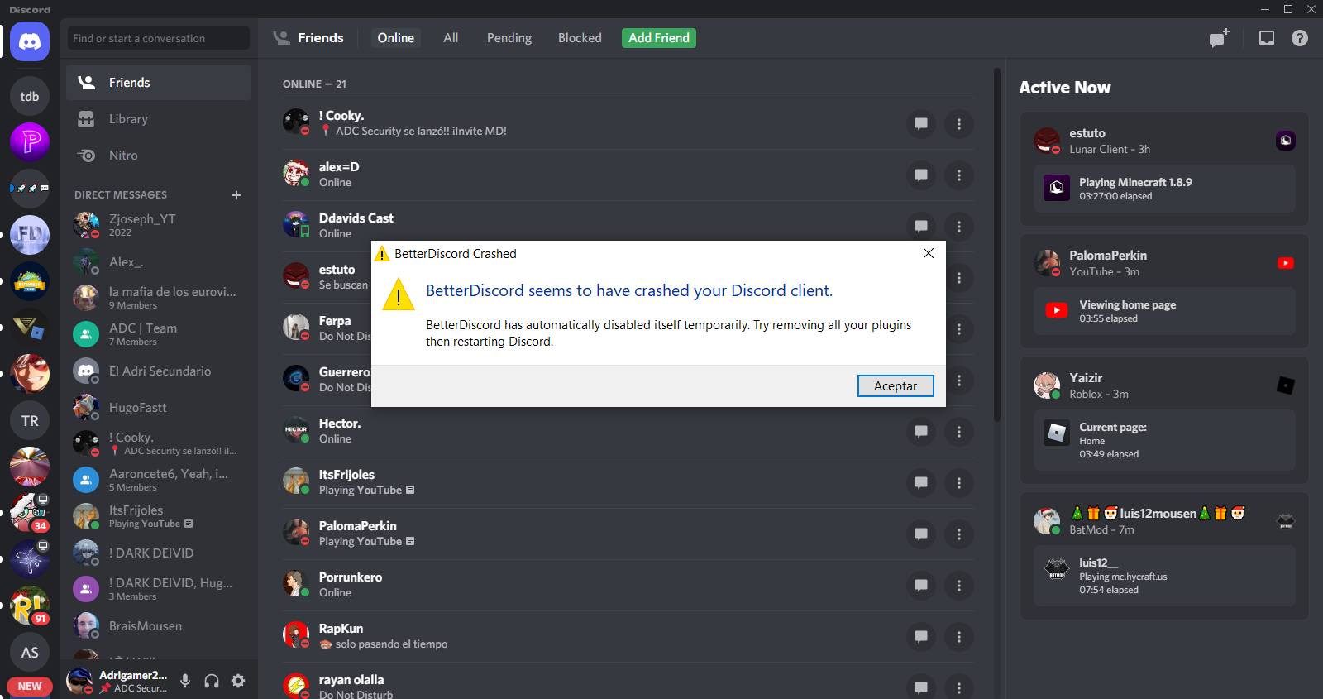Switch to the All friends tab
1323x699 pixels.
451,38
